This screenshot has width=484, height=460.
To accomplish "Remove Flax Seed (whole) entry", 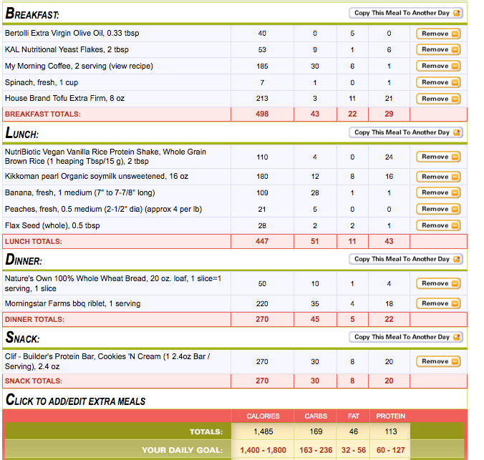I will point(437,225).
